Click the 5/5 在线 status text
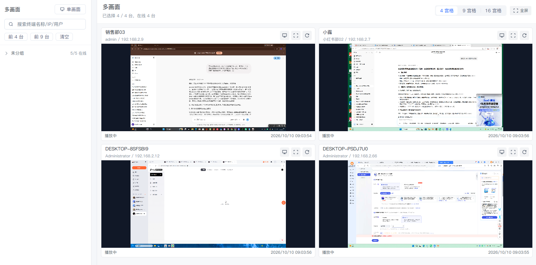Image resolution: width=536 pixels, height=265 pixels. tap(78, 53)
